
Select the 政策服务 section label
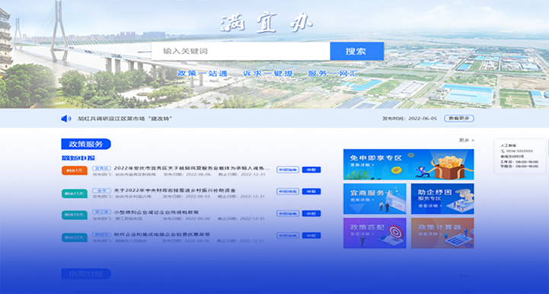coord(86,144)
